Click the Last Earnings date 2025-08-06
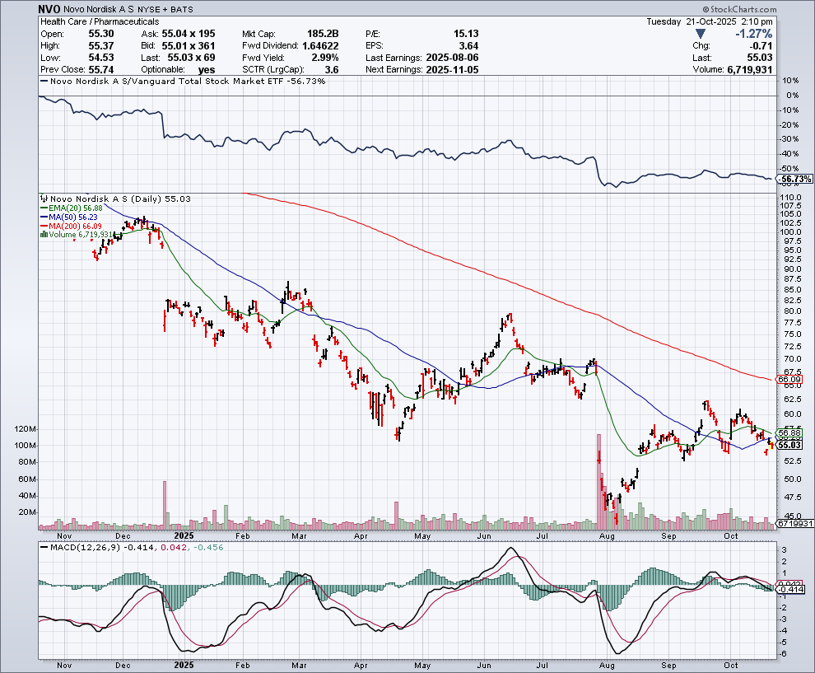The width and height of the screenshot is (815, 673). [x=450, y=57]
